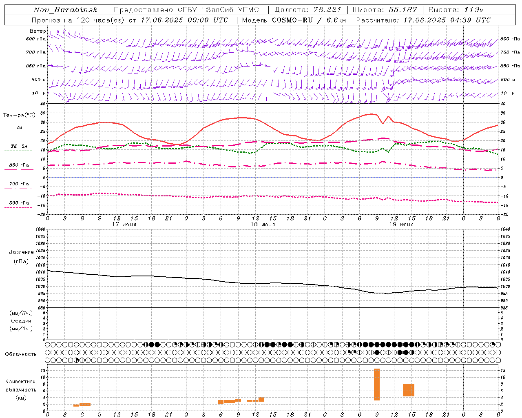Click the red 2м temperature legend line
522x418 pixels.
coord(19,132)
